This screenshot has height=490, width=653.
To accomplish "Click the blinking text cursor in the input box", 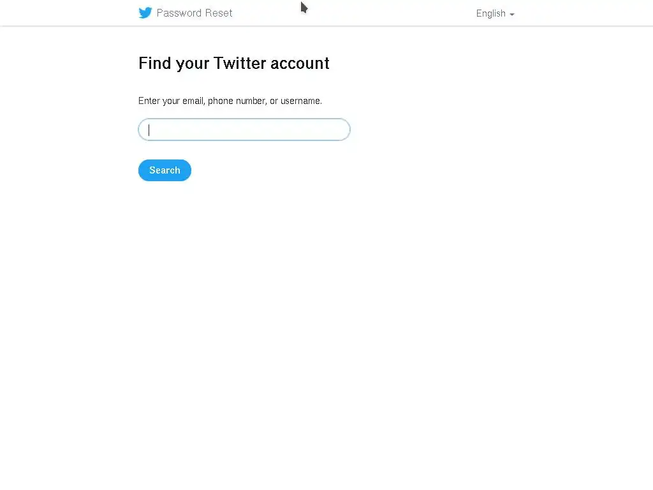I will pos(149,130).
